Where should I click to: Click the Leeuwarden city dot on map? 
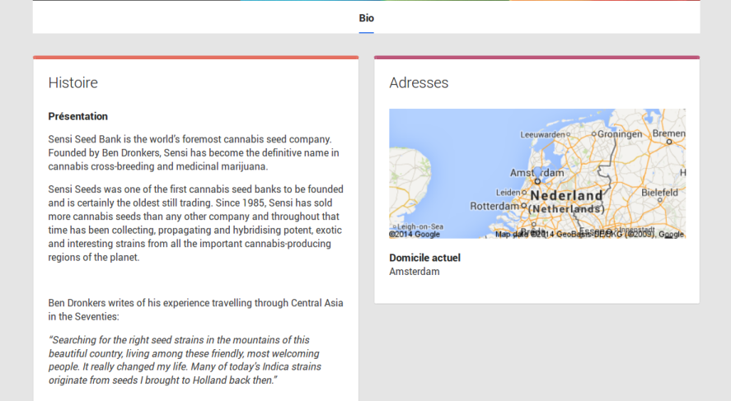coord(568,134)
